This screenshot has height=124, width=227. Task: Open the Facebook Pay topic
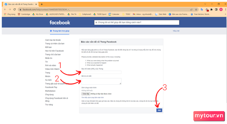[x=51, y=87]
